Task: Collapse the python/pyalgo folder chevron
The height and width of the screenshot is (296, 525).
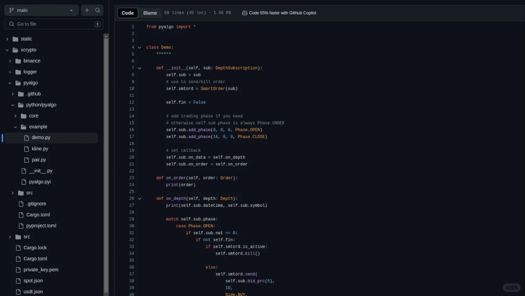Action: [x=13, y=105]
